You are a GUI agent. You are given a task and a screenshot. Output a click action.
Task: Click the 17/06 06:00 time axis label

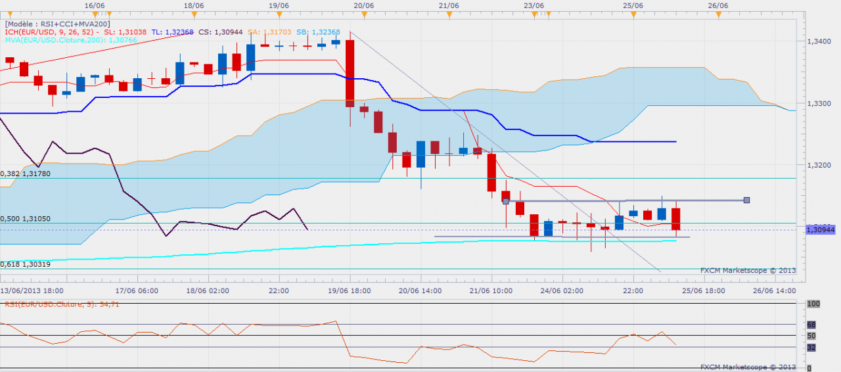[137, 290]
